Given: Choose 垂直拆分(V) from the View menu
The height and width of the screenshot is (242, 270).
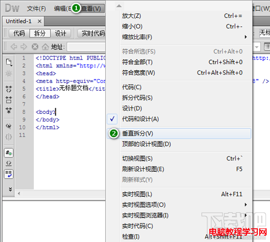Looking at the screenshot, I should 179,134.
